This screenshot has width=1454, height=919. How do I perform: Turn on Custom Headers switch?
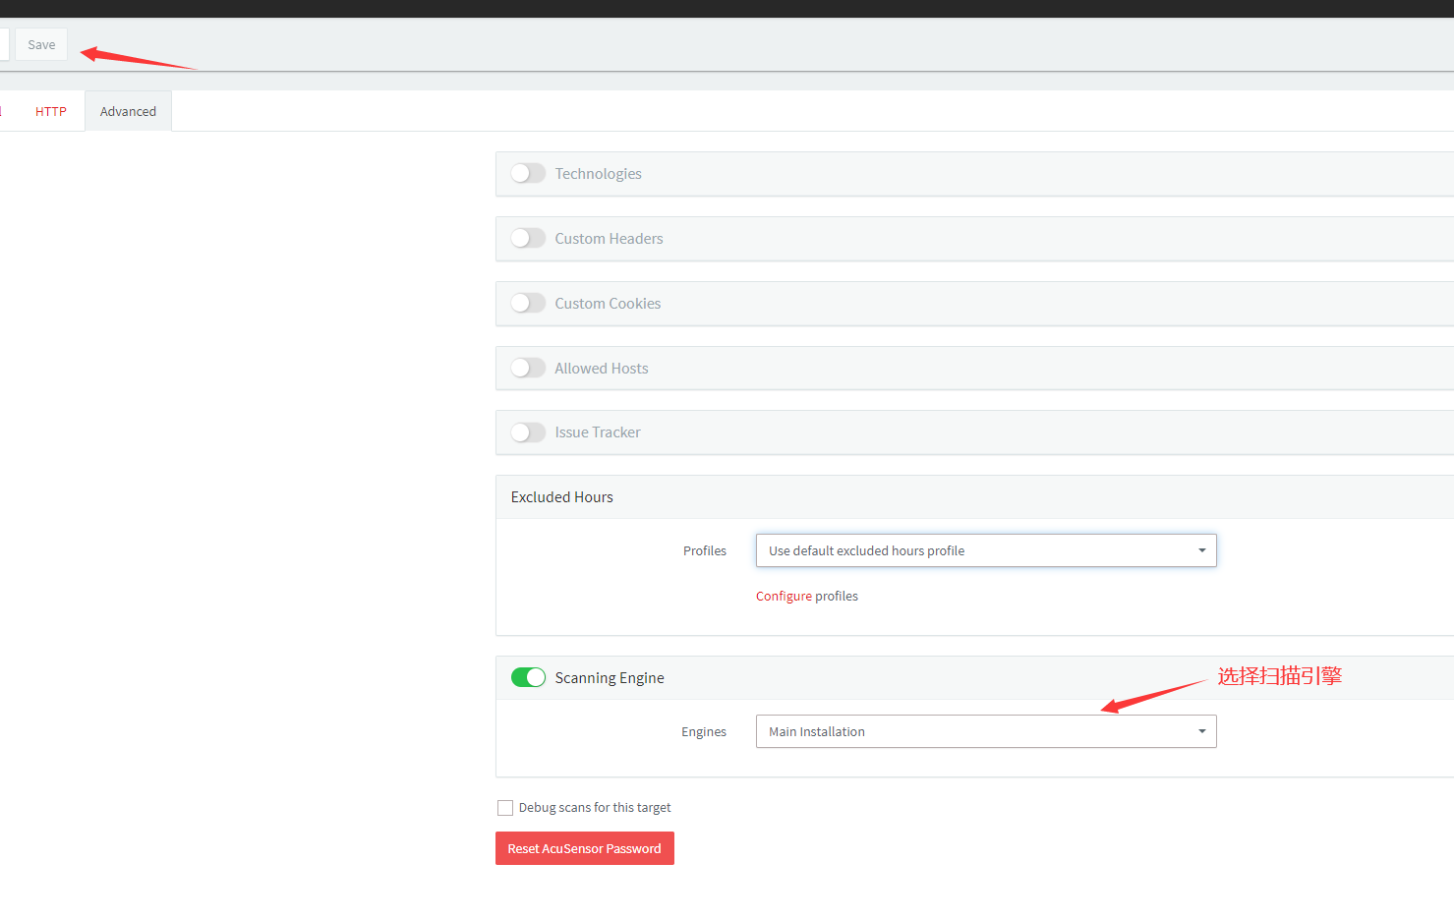tap(528, 238)
